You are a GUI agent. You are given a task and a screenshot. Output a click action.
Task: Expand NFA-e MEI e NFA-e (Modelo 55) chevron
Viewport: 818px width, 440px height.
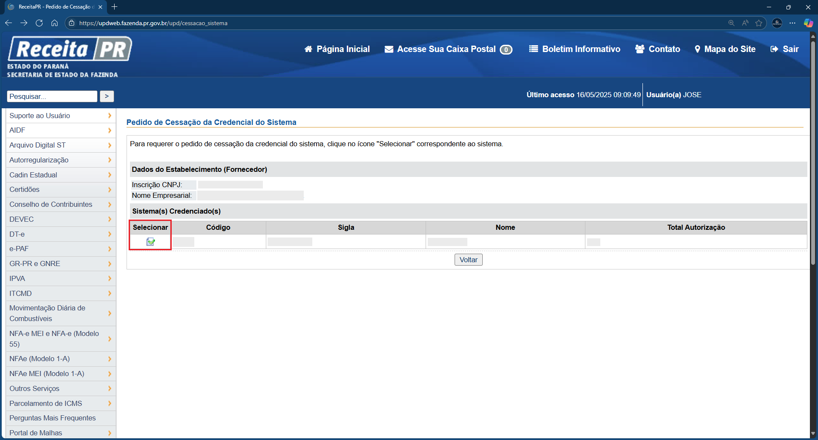click(109, 339)
